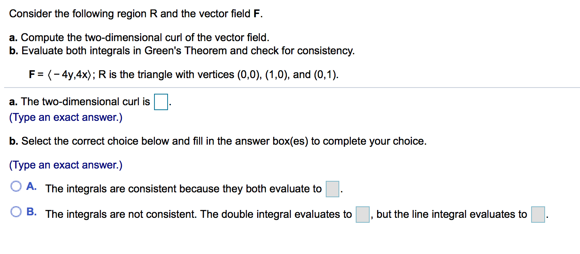Select radio button for choice B
The image size is (580, 254).
(16, 212)
